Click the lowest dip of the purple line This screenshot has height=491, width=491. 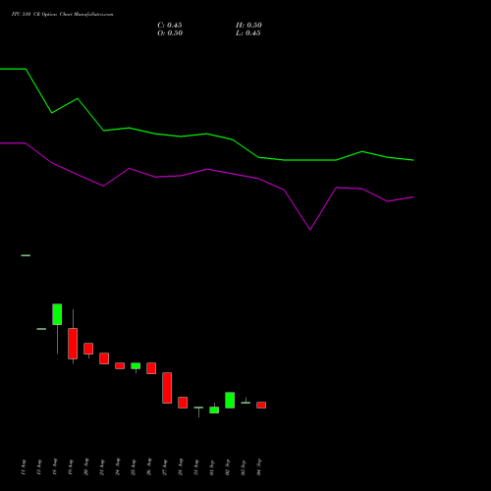[x=310, y=230]
